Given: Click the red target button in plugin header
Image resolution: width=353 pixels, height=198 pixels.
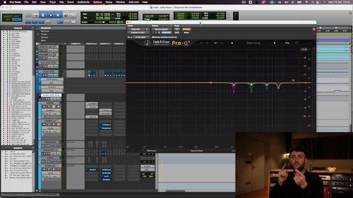Looking at the screenshot, I should 314,29.
